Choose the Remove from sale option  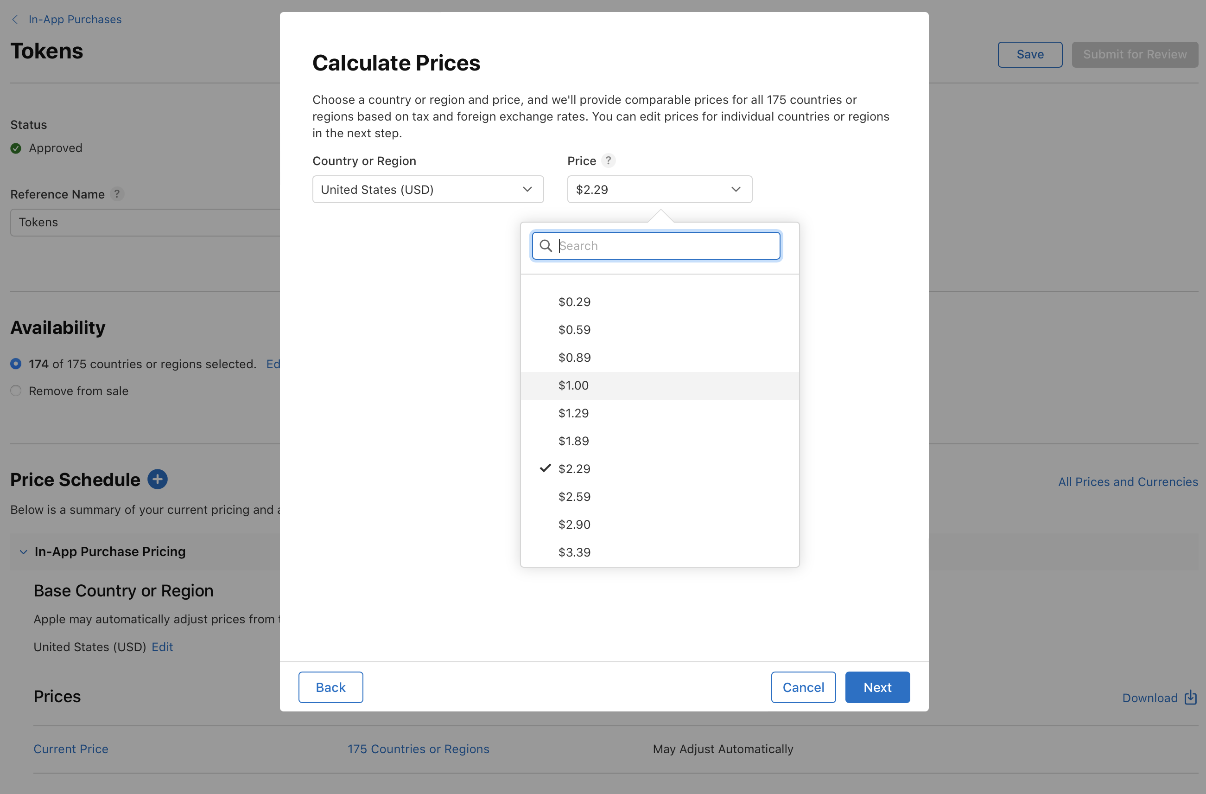click(x=15, y=391)
